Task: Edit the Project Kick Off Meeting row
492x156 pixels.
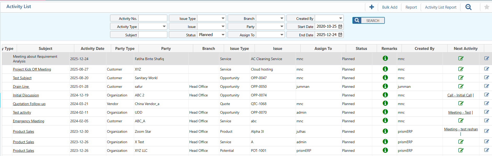Action: 487,69
